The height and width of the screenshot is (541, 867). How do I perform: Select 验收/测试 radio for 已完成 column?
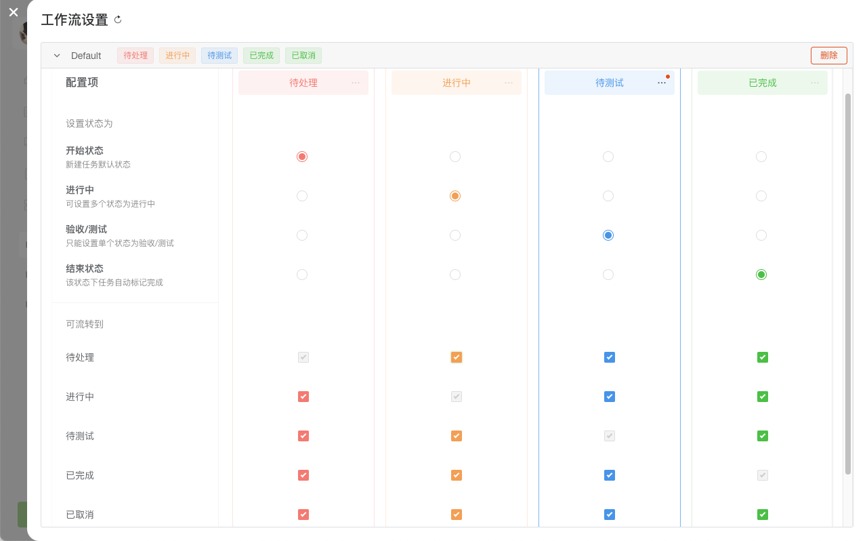[x=761, y=235]
